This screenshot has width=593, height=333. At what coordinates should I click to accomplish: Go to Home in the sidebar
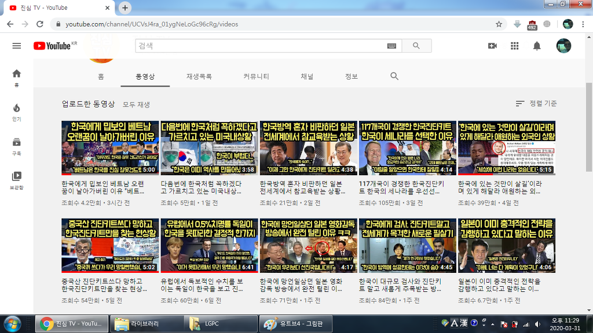16,77
